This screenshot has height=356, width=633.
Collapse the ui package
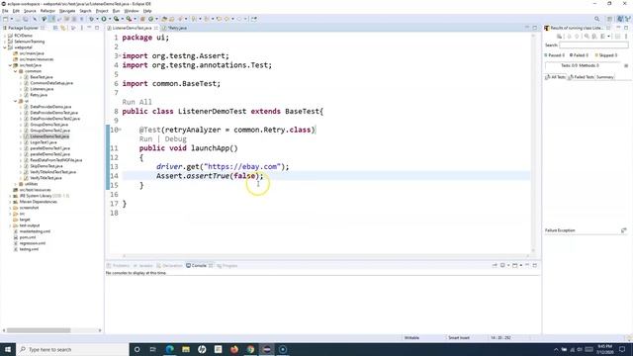[16, 101]
